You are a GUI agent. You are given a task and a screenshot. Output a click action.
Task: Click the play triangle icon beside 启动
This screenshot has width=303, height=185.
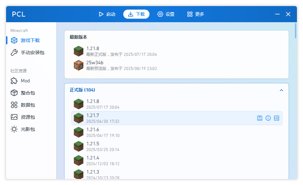[x=101, y=14]
